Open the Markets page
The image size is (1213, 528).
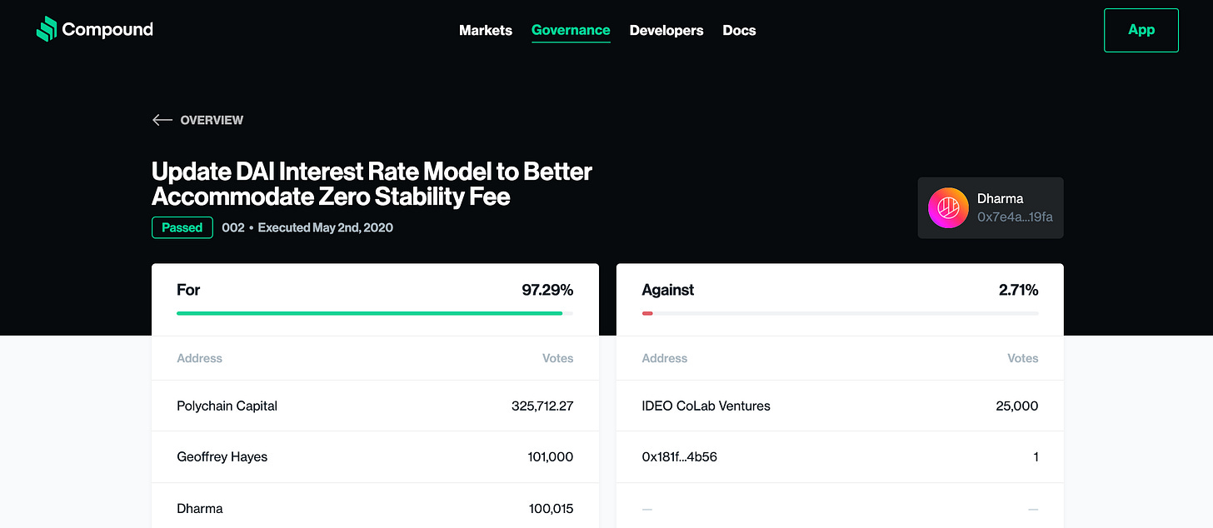coord(486,31)
